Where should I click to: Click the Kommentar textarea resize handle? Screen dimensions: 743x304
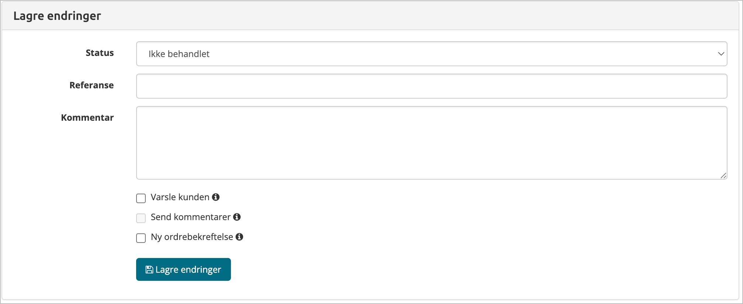pyautogui.click(x=723, y=176)
